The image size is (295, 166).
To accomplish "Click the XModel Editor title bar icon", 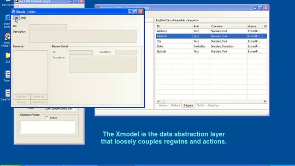I will point(13,12).
